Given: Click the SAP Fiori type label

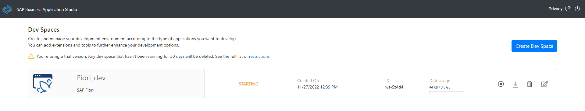Looking at the screenshot, I should (x=85, y=90).
